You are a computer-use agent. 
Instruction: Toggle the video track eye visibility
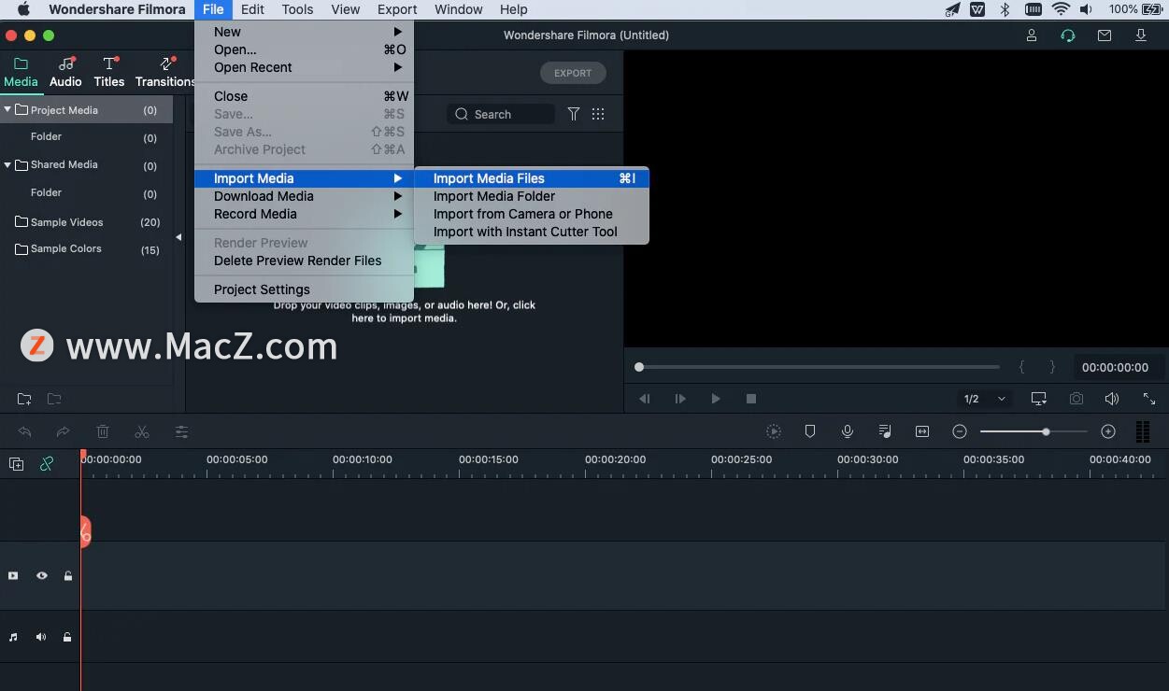[42, 576]
